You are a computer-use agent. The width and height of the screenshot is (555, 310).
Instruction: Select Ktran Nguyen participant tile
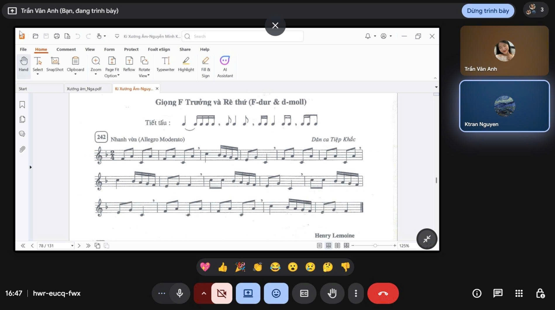click(504, 106)
